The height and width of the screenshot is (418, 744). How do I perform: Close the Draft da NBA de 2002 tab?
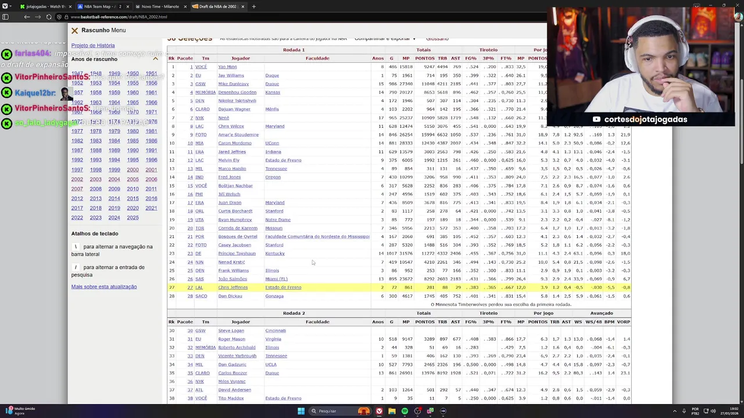point(243,6)
